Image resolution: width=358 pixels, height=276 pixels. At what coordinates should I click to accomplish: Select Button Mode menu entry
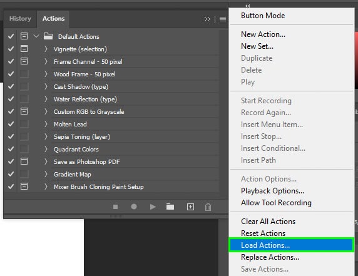point(263,16)
